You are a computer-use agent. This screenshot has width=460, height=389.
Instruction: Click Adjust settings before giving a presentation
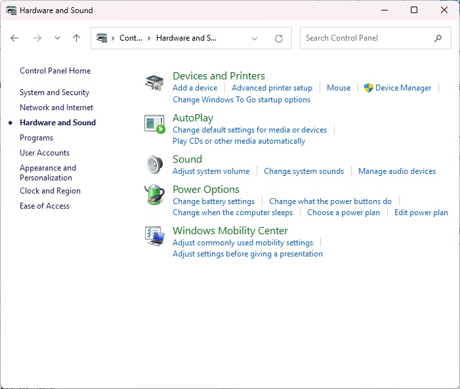247,254
